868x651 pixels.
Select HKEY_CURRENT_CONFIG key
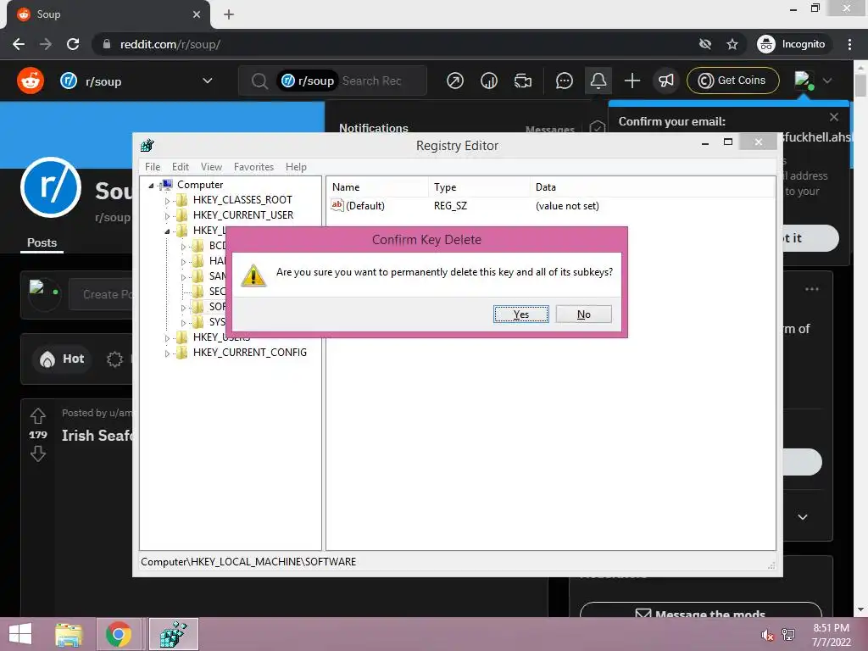pos(250,353)
